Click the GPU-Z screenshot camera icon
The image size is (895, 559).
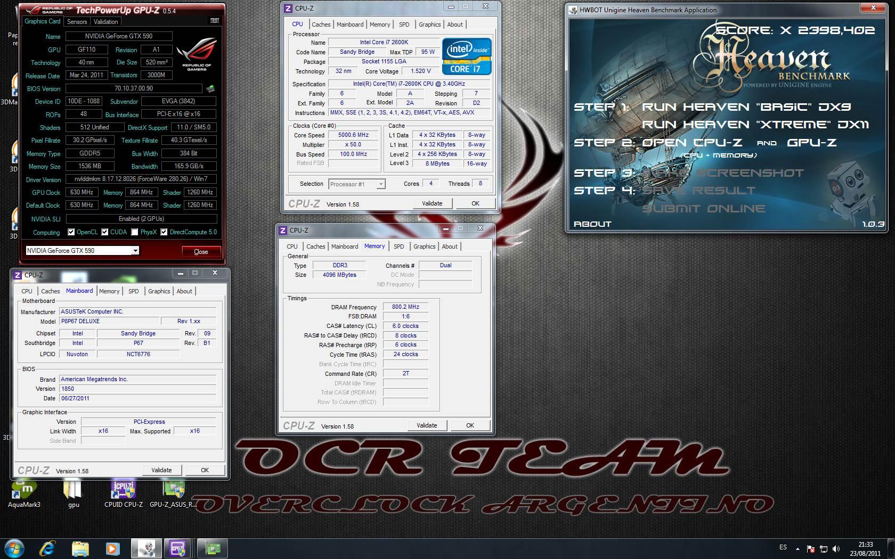click(x=214, y=21)
